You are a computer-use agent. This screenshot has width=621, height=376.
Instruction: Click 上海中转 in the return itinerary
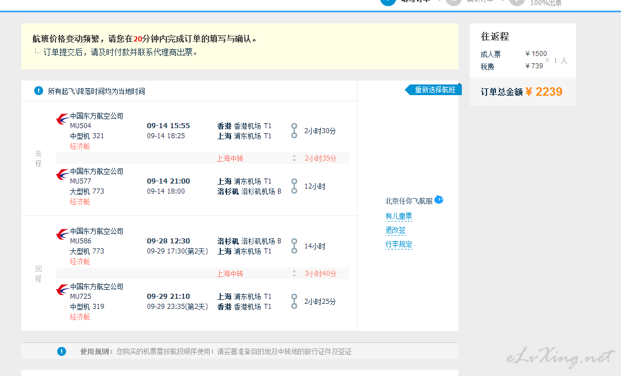pos(230,274)
